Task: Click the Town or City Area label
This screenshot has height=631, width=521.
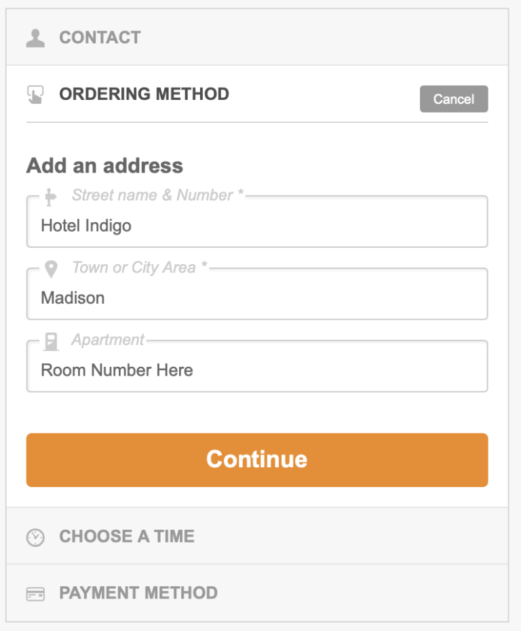Action: (x=140, y=268)
